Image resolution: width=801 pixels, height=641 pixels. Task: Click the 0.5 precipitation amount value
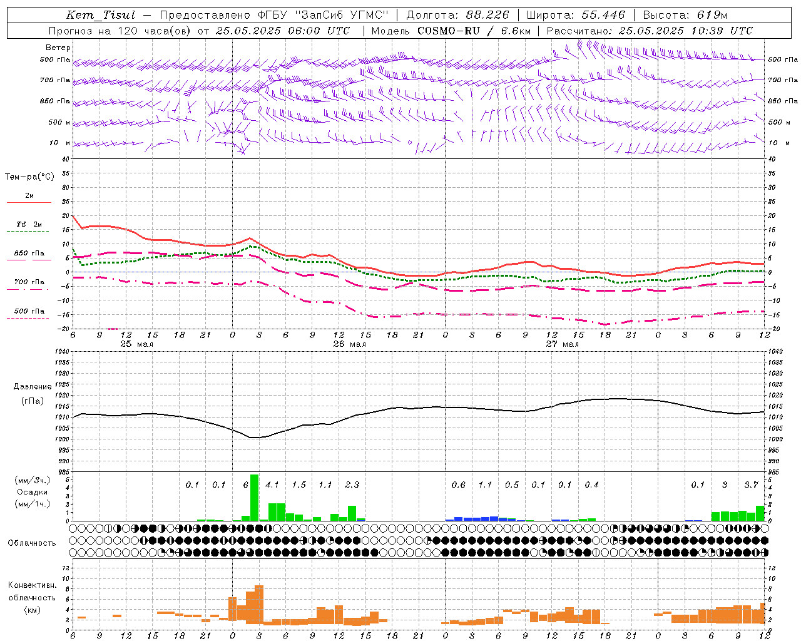[x=512, y=485]
